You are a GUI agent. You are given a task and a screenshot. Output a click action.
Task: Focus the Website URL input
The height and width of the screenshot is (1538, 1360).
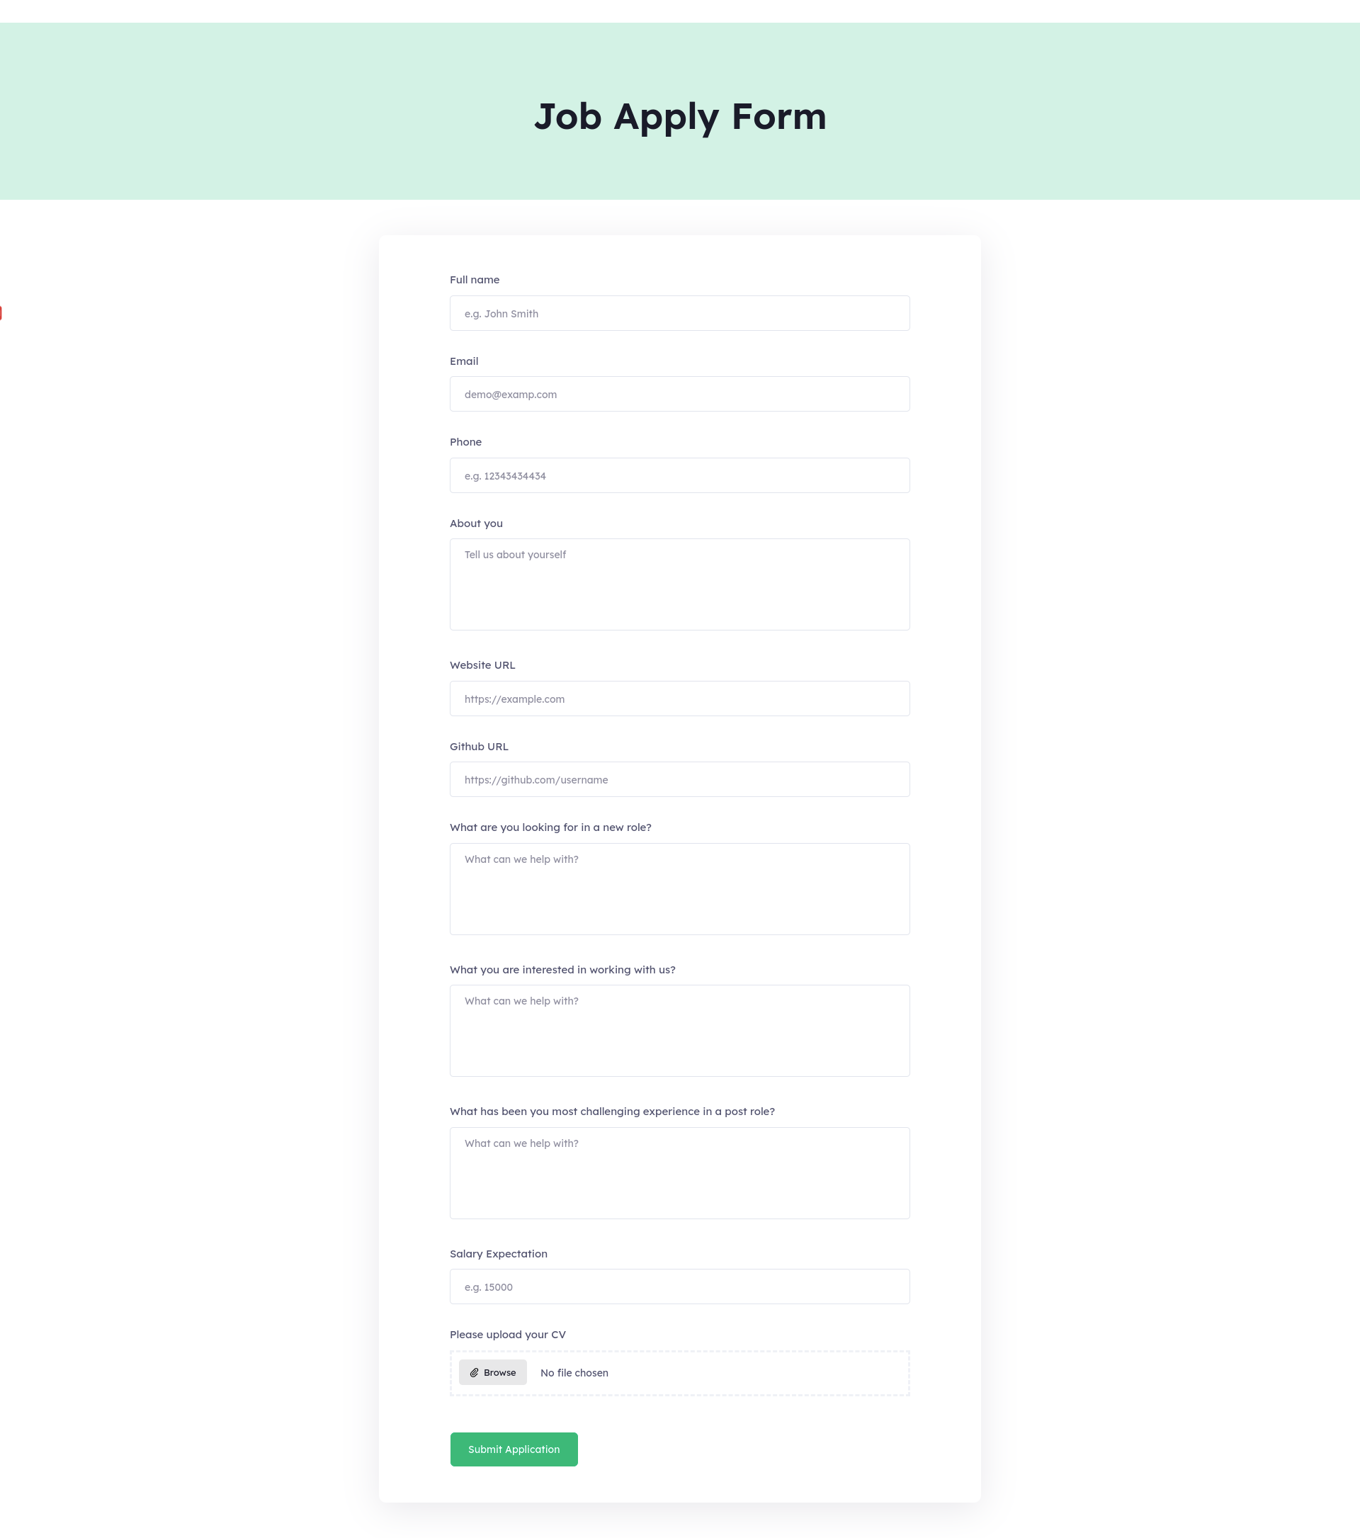(x=679, y=699)
